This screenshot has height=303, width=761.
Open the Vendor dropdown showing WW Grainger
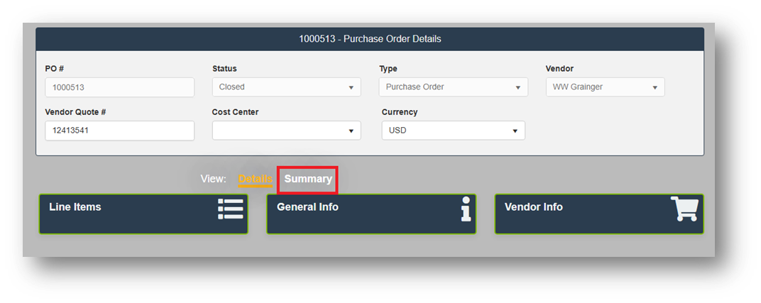605,87
